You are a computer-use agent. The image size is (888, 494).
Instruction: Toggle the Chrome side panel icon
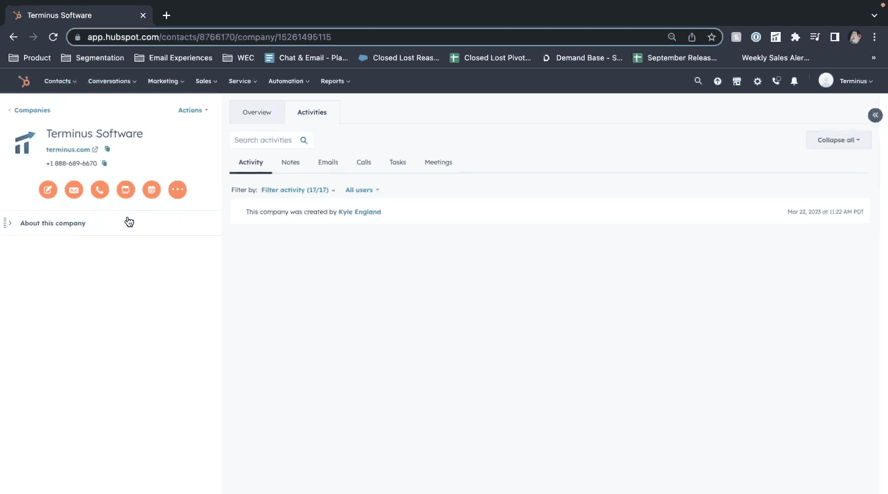[835, 37]
